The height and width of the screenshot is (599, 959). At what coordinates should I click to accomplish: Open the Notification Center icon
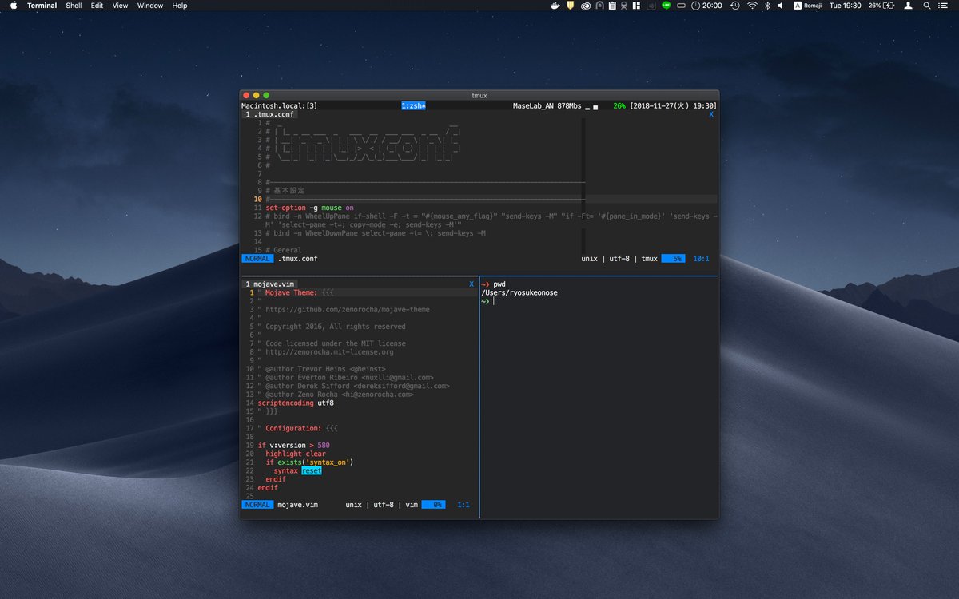tap(945, 6)
